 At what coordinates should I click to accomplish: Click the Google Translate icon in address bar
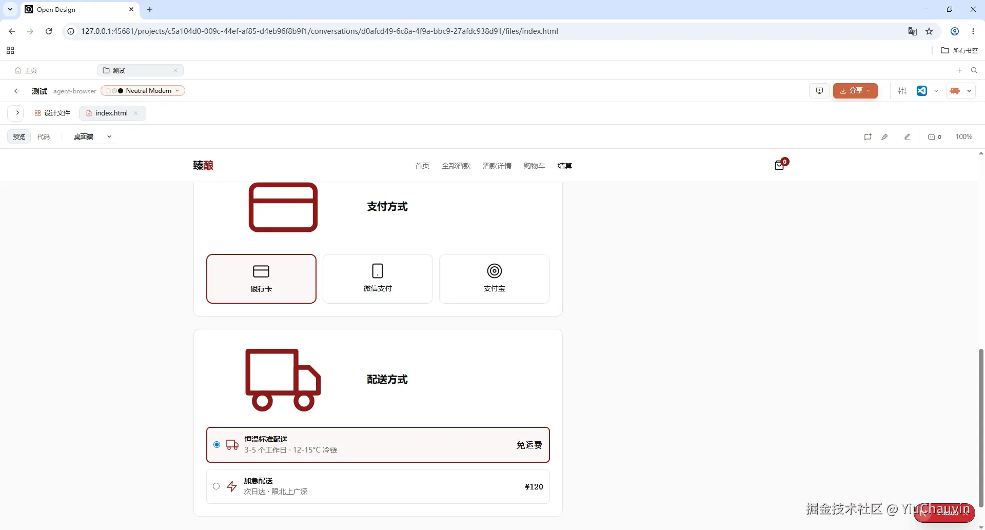[912, 31]
